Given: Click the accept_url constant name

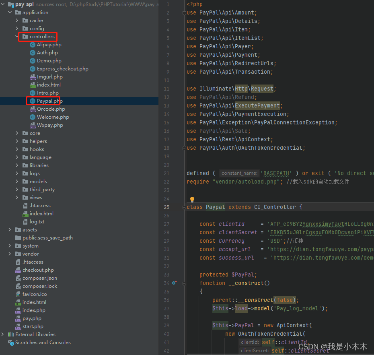Looking at the screenshot, I should click(x=235, y=249).
